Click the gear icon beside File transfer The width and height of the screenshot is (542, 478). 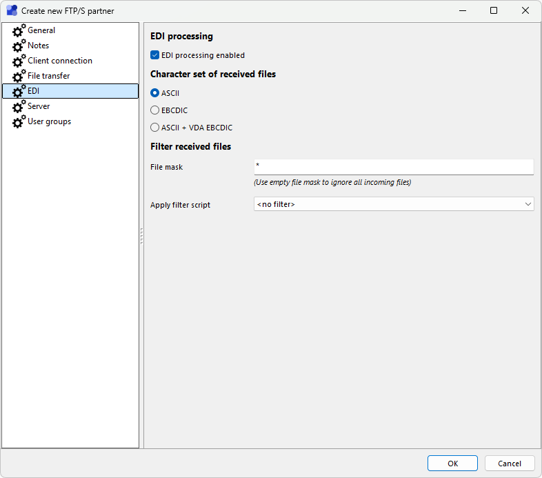[x=19, y=77]
